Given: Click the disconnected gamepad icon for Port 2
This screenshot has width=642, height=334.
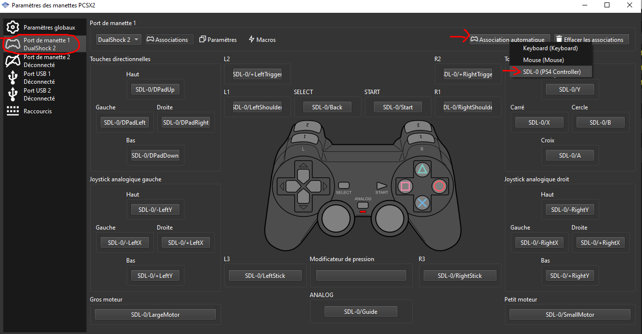Looking at the screenshot, I should 13,61.
